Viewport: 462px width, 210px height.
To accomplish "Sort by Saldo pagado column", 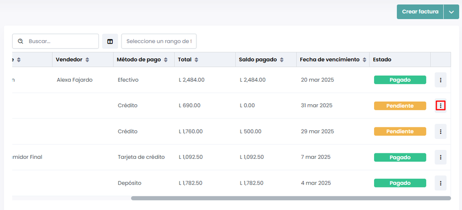I will pyautogui.click(x=281, y=60).
